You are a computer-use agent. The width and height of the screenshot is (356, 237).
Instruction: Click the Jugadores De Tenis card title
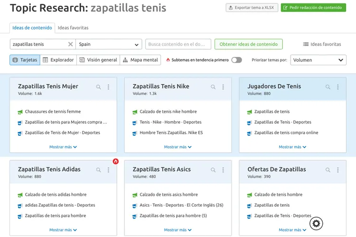pos(274,86)
